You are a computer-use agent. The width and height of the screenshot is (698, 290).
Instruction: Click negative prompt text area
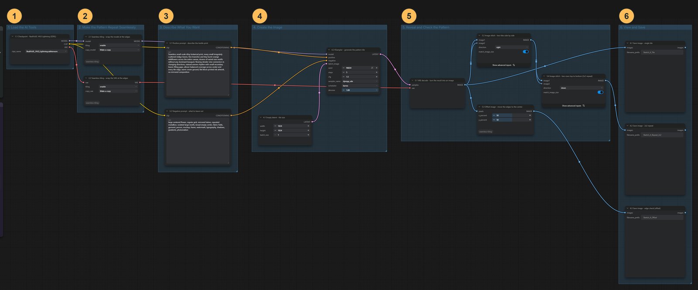(197, 141)
